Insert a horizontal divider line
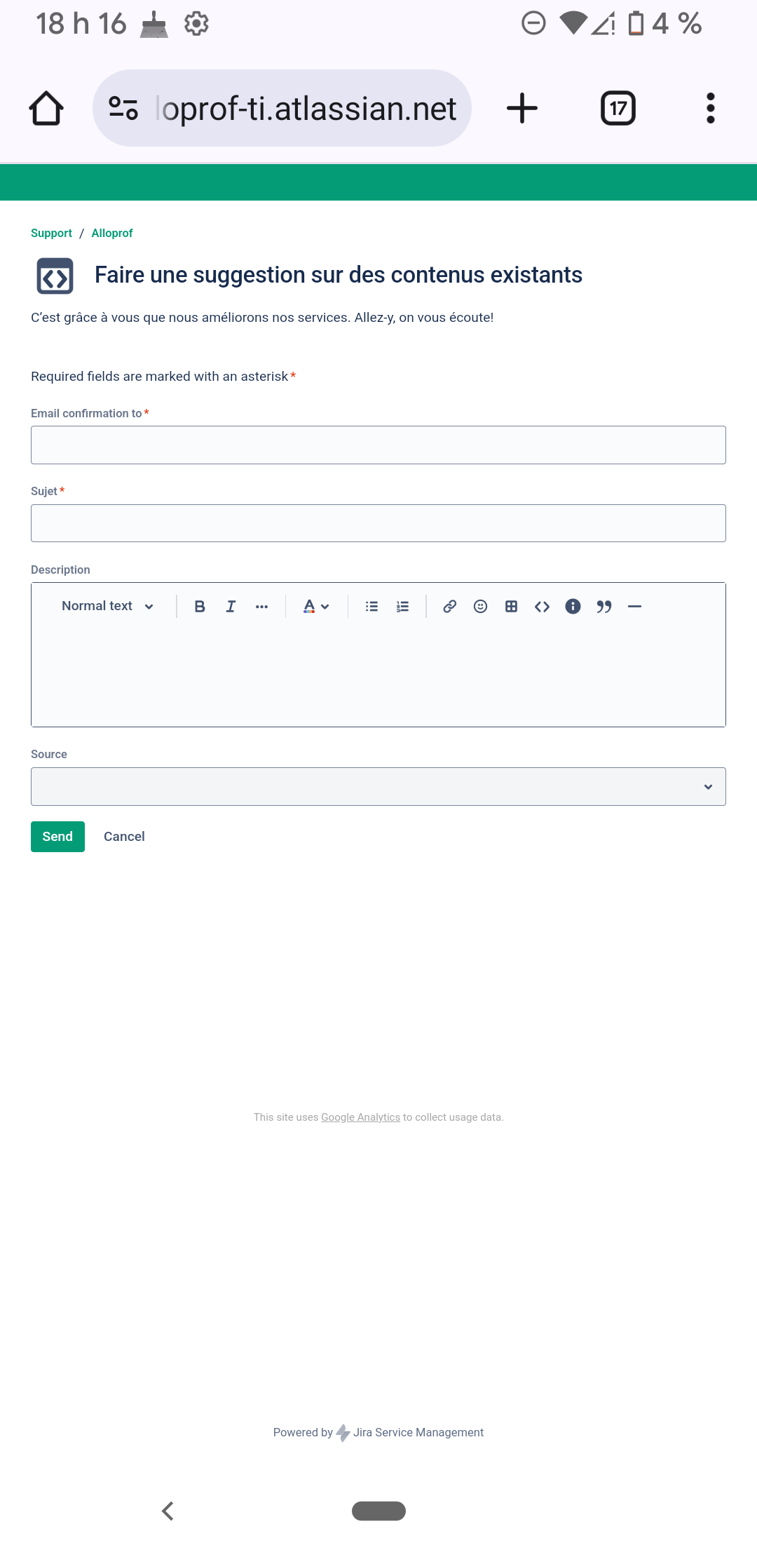 coord(634,607)
